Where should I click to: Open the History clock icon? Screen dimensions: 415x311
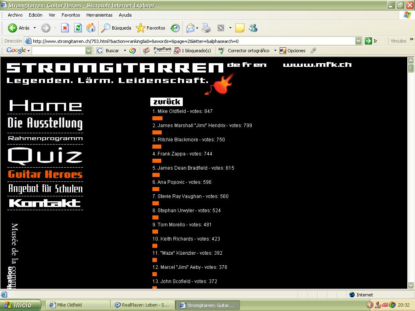(175, 28)
